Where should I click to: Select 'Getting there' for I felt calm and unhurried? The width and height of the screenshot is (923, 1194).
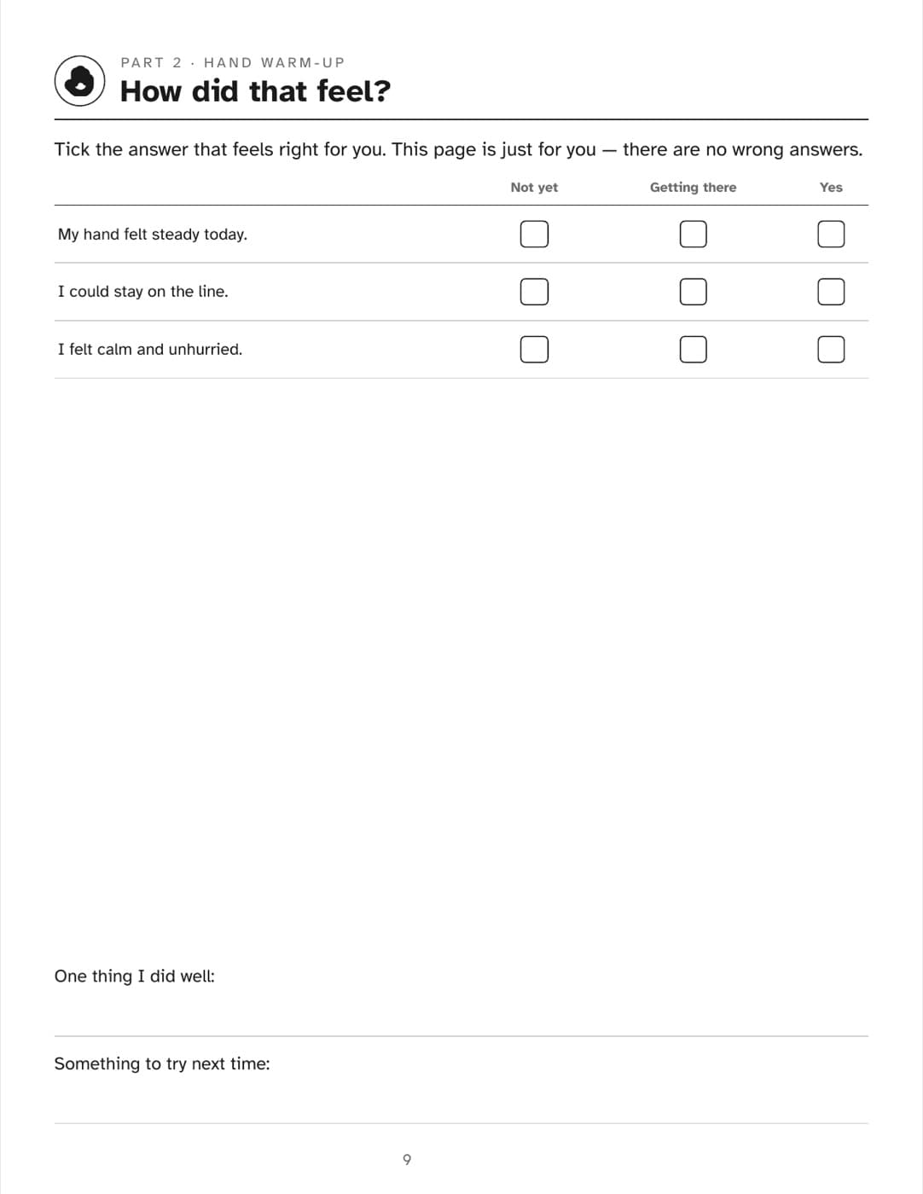[693, 349]
